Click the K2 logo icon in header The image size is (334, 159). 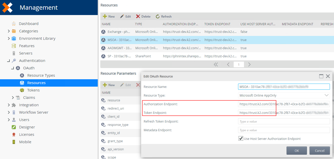(x=7, y=7)
